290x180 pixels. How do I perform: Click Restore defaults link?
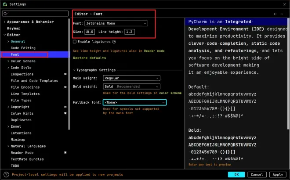click(x=90, y=58)
